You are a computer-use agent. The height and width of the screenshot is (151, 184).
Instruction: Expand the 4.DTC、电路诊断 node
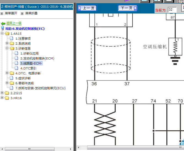(7, 73)
